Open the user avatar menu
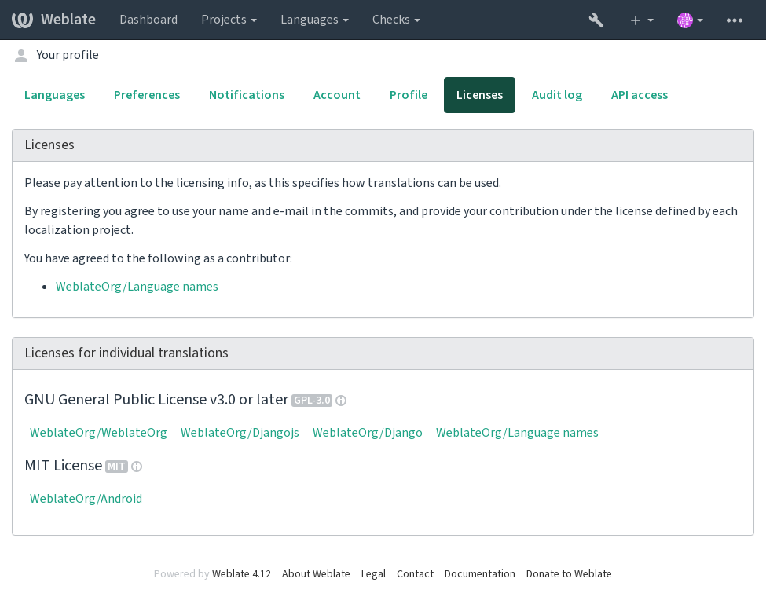Viewport: 766px width, 604px height. tap(690, 20)
